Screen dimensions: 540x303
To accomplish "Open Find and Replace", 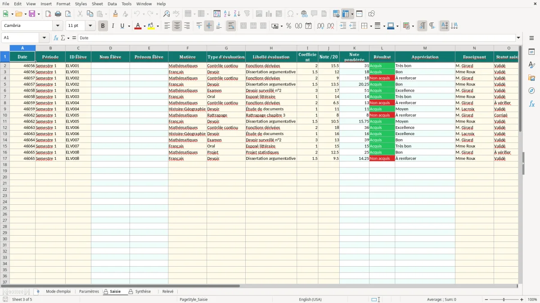I will (166, 14).
